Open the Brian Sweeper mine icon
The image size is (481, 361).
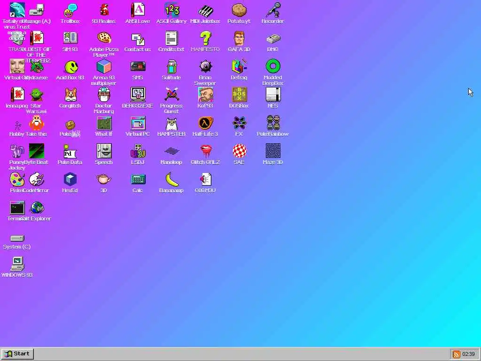click(x=205, y=66)
